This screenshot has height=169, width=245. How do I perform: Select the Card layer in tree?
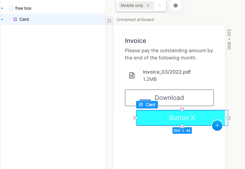click(x=24, y=19)
